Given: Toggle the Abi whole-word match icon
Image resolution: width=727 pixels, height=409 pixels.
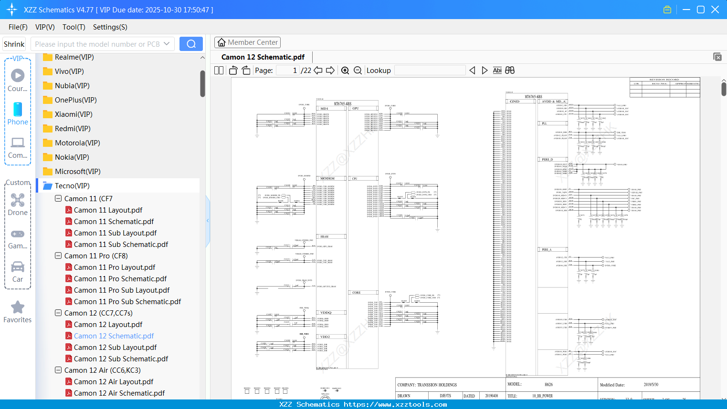Looking at the screenshot, I should pos(497,70).
